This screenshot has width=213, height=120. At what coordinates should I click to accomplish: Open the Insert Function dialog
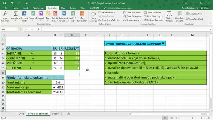click(x=5, y=16)
